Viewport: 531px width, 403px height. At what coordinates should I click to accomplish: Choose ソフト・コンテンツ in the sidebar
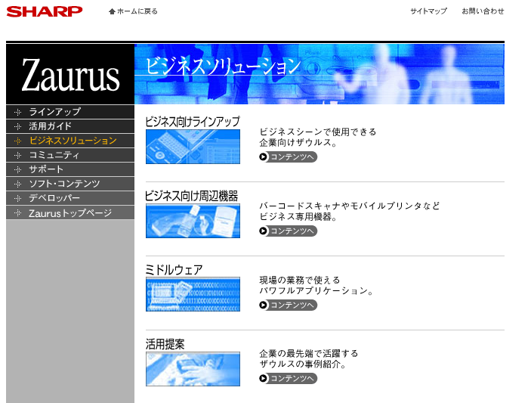[64, 184]
